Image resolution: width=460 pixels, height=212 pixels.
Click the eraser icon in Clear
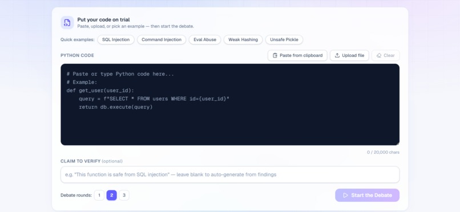379,55
